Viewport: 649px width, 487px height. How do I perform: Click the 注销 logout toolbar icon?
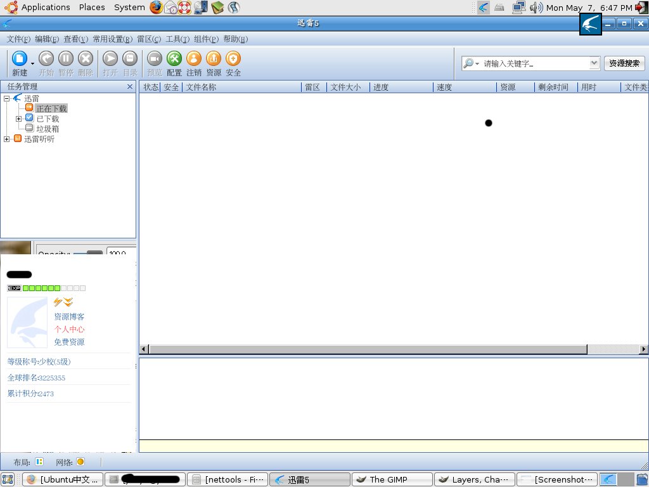point(194,59)
